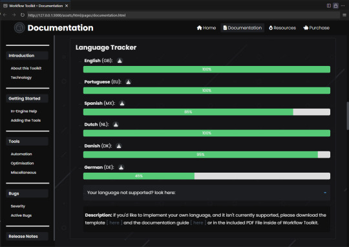Screen dimensions: 349x247
Task: Open the Resources navigation item
Action: [x=282, y=28]
